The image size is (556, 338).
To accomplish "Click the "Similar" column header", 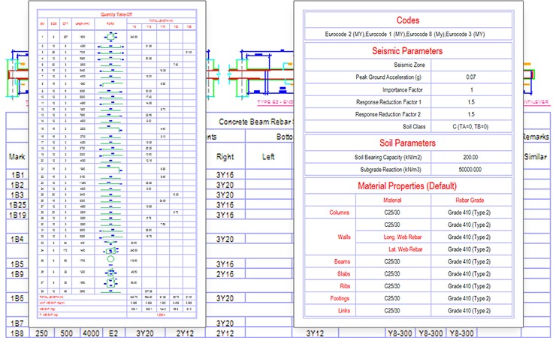I will (536, 156).
